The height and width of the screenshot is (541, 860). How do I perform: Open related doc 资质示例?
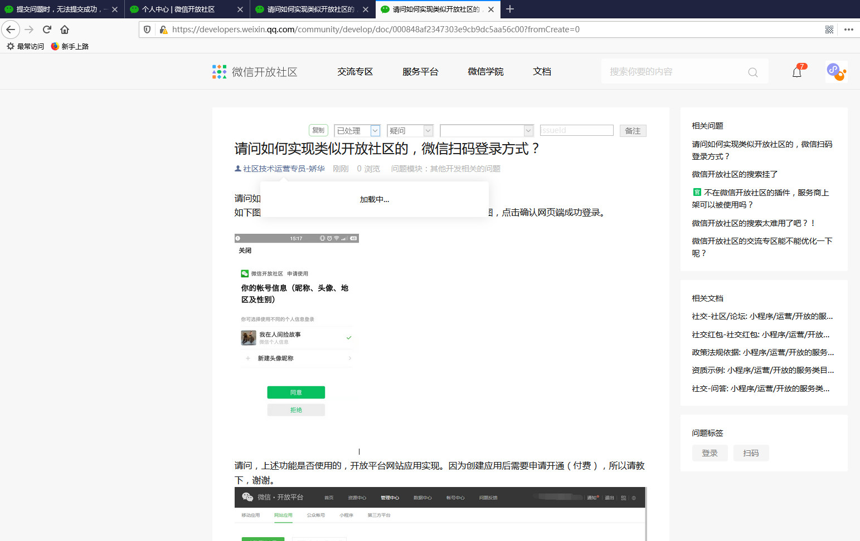[x=763, y=370]
